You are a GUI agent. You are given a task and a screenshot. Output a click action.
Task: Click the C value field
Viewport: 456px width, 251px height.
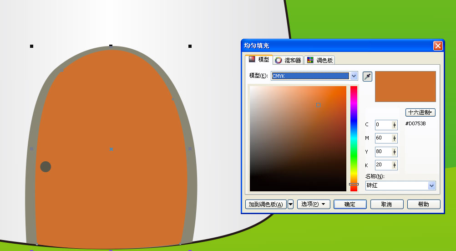coord(383,125)
